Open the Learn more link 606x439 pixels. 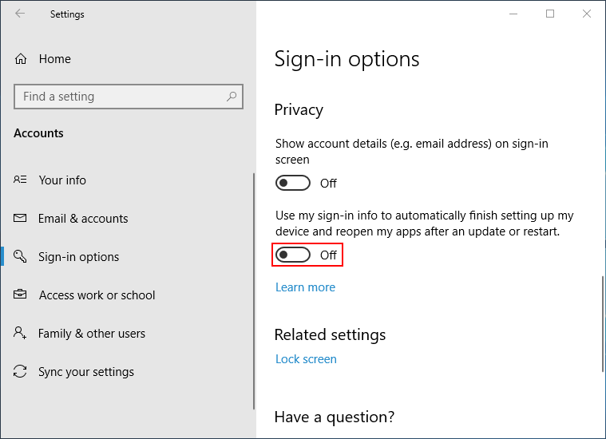305,287
